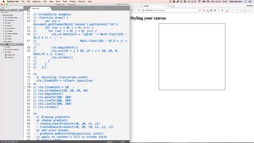
Task: Click the site info icon in address bar
Action: (143, 10)
